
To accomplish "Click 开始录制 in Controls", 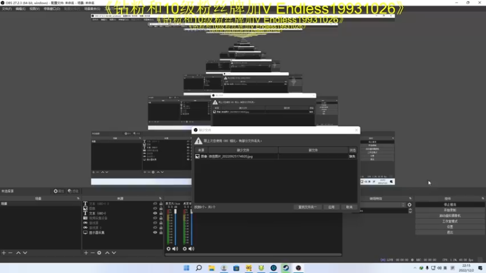I will click(x=450, y=210).
